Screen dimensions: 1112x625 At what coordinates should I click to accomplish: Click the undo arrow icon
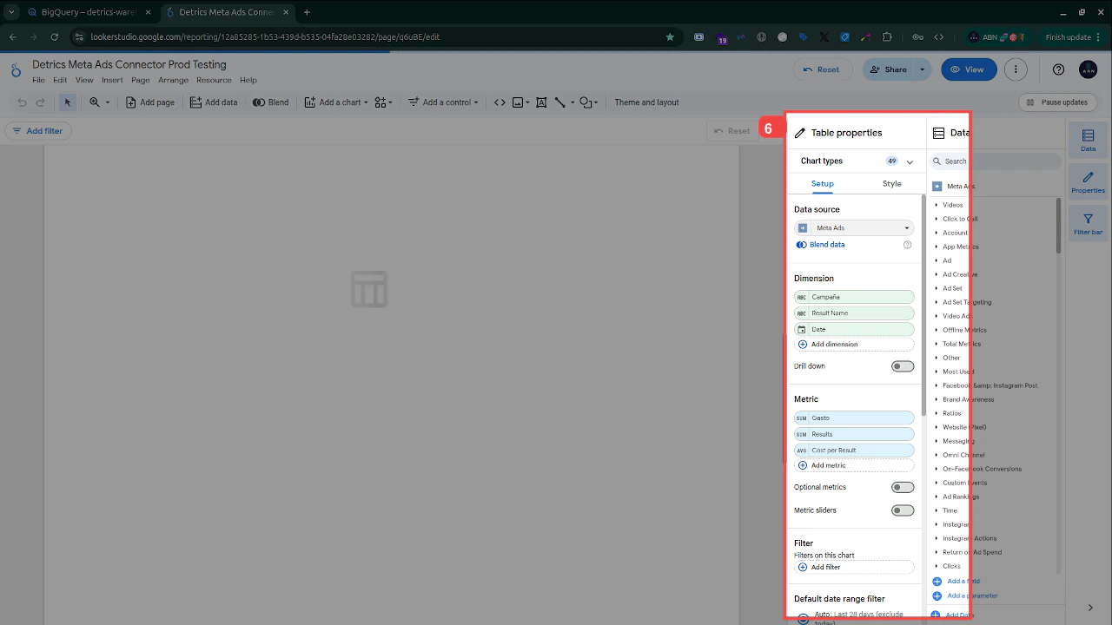coord(21,102)
